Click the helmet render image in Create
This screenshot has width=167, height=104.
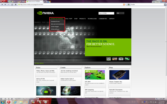[70, 91]
